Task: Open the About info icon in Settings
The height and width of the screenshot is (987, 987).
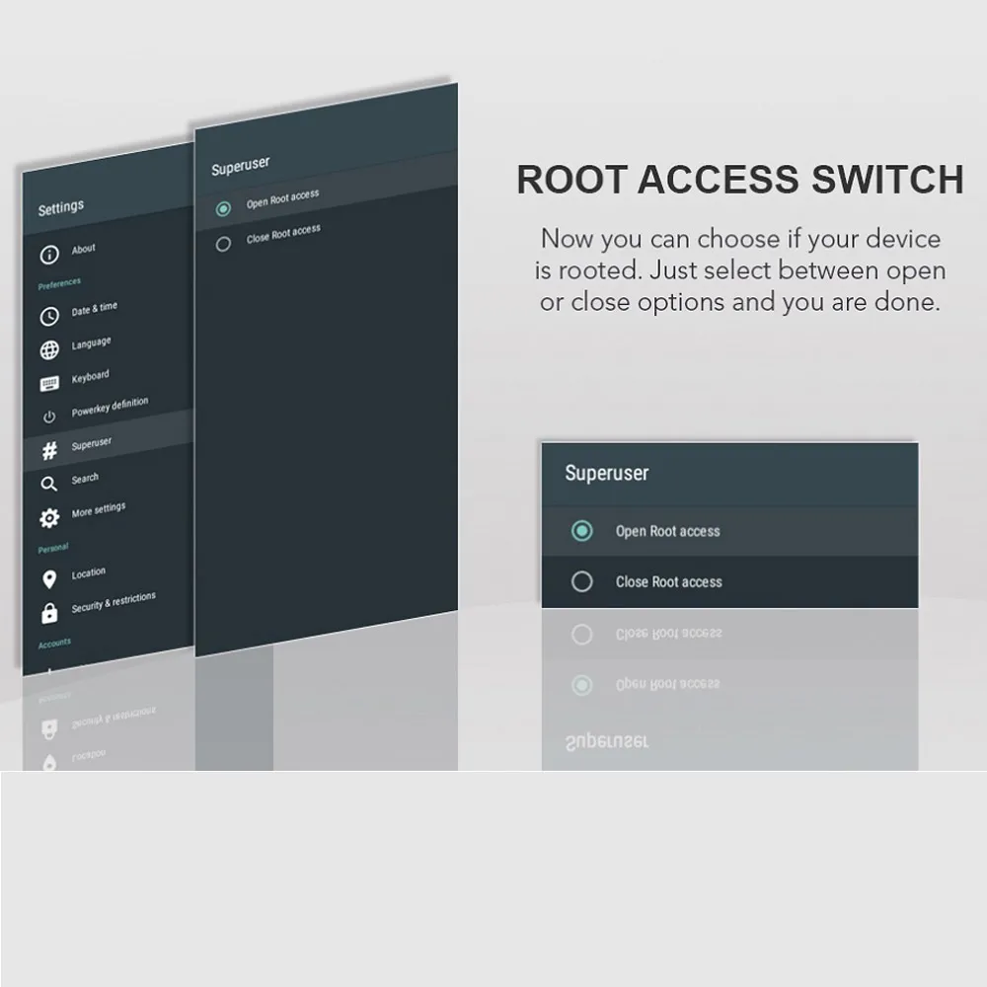Action: (x=49, y=255)
